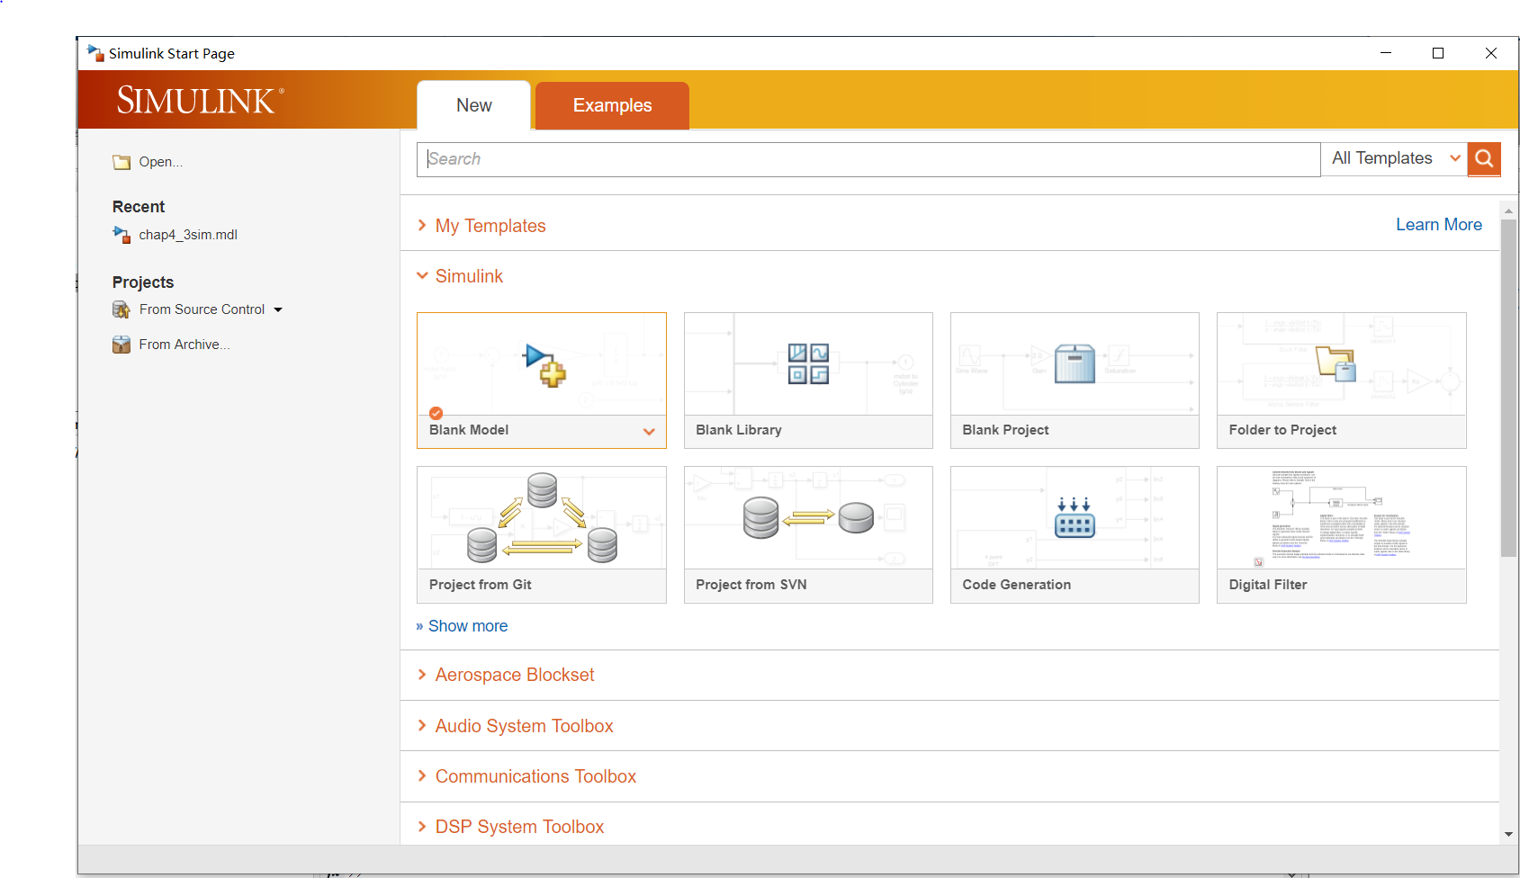Open the All Templates filter dropdown
This screenshot has height=878, width=1520.
click(1394, 159)
